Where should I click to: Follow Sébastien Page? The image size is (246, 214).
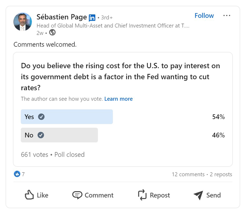(204, 16)
